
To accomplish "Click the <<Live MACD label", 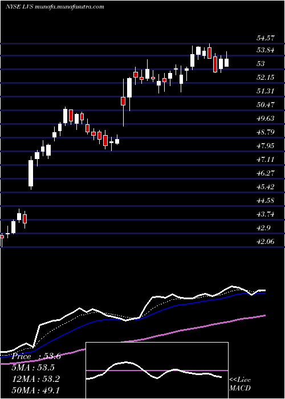I will coord(240,384).
